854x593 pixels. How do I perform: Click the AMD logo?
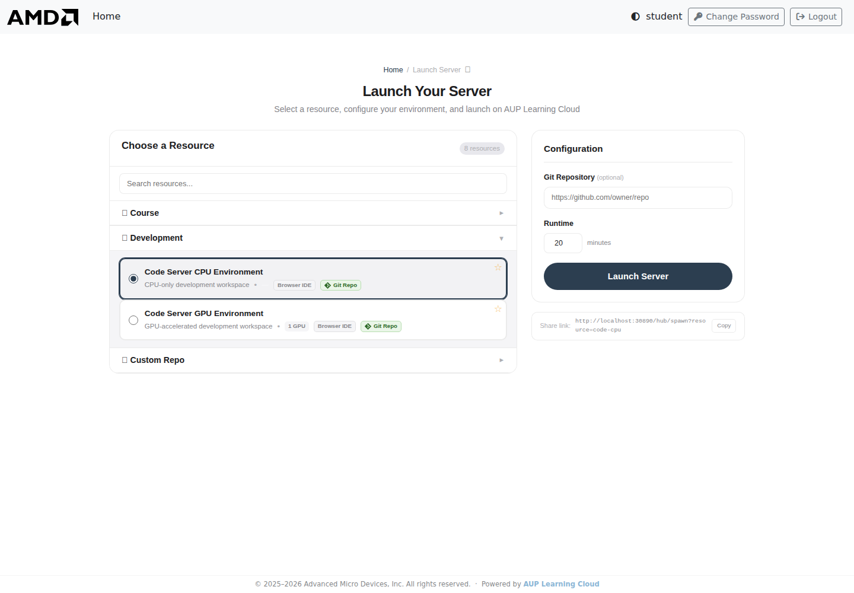tap(43, 17)
